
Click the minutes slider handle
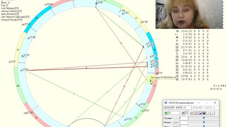(204, 122)
